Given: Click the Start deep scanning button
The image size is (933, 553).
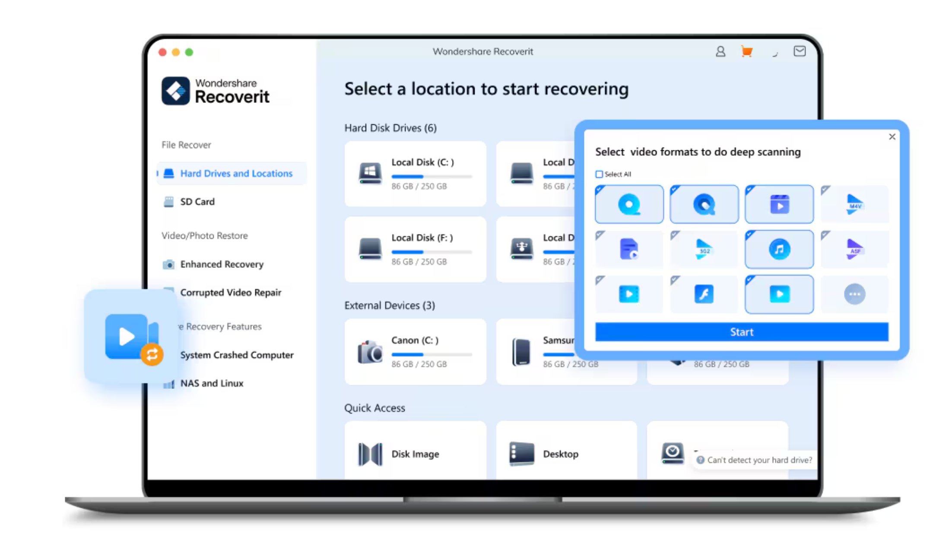Looking at the screenshot, I should click(742, 332).
